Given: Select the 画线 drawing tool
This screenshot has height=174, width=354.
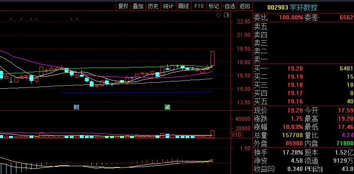Looking at the screenshot, I should (183, 6).
